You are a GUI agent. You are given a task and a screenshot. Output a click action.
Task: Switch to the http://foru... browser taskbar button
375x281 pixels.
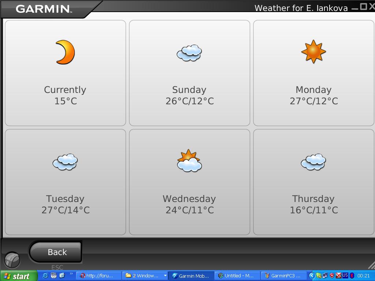coord(98,276)
